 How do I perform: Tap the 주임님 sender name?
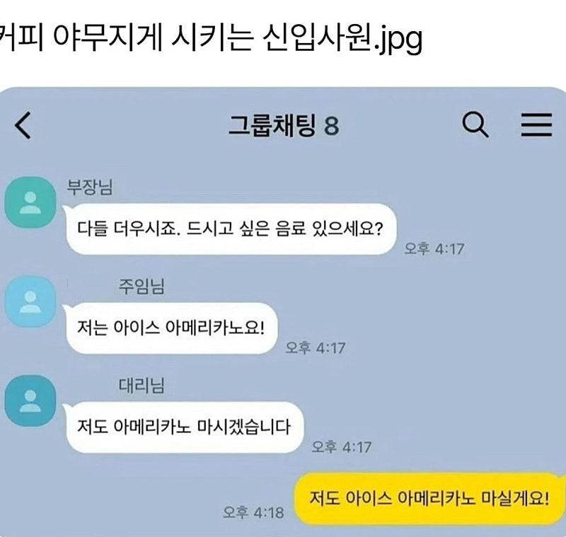pyautogui.click(x=141, y=287)
